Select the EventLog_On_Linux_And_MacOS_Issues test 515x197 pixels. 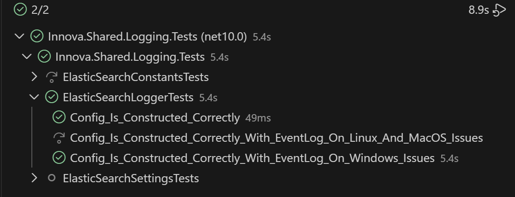276,138
